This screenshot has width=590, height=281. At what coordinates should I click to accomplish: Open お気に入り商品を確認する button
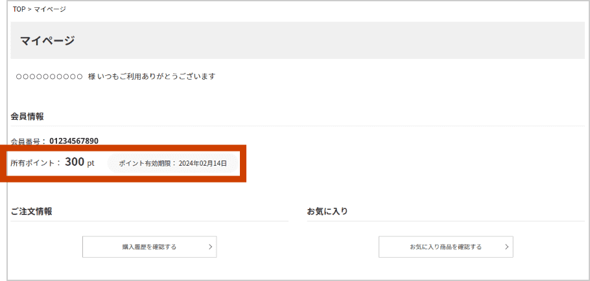[x=445, y=247]
